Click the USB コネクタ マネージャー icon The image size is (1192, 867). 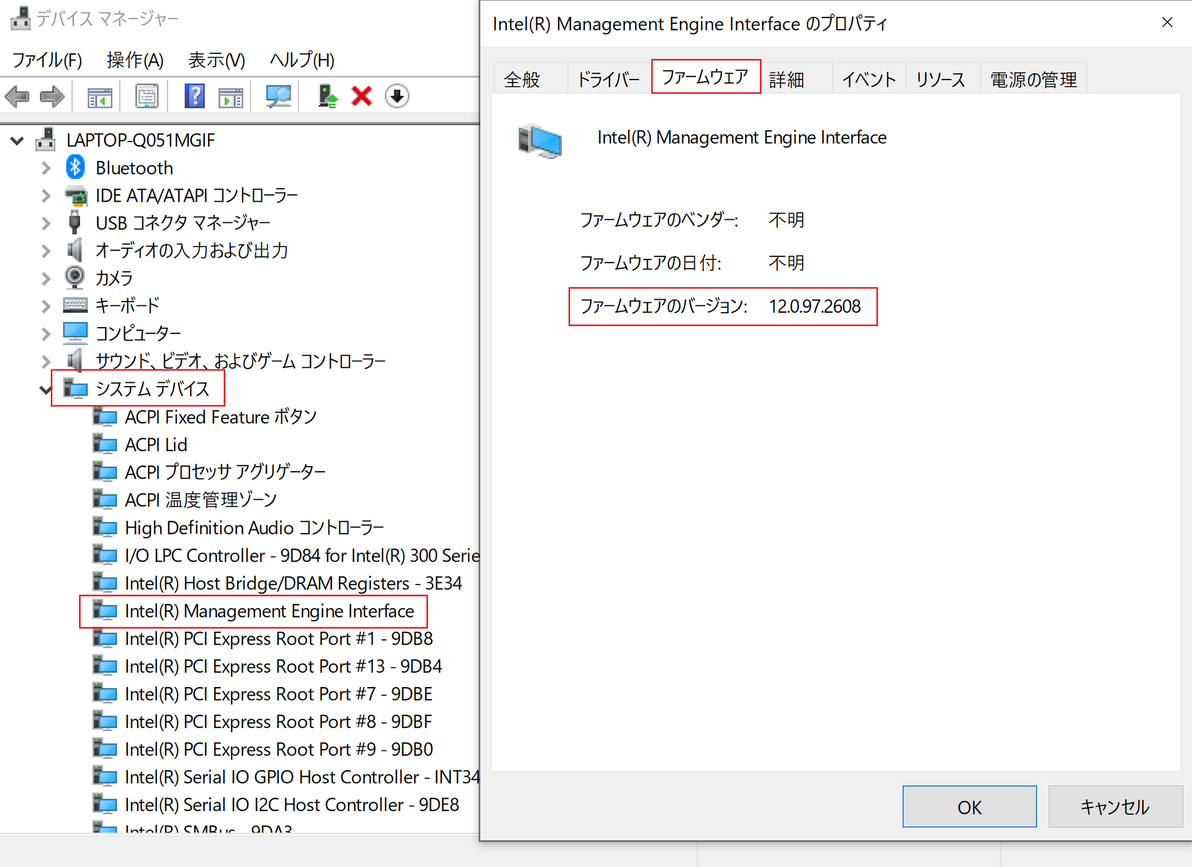(74, 222)
